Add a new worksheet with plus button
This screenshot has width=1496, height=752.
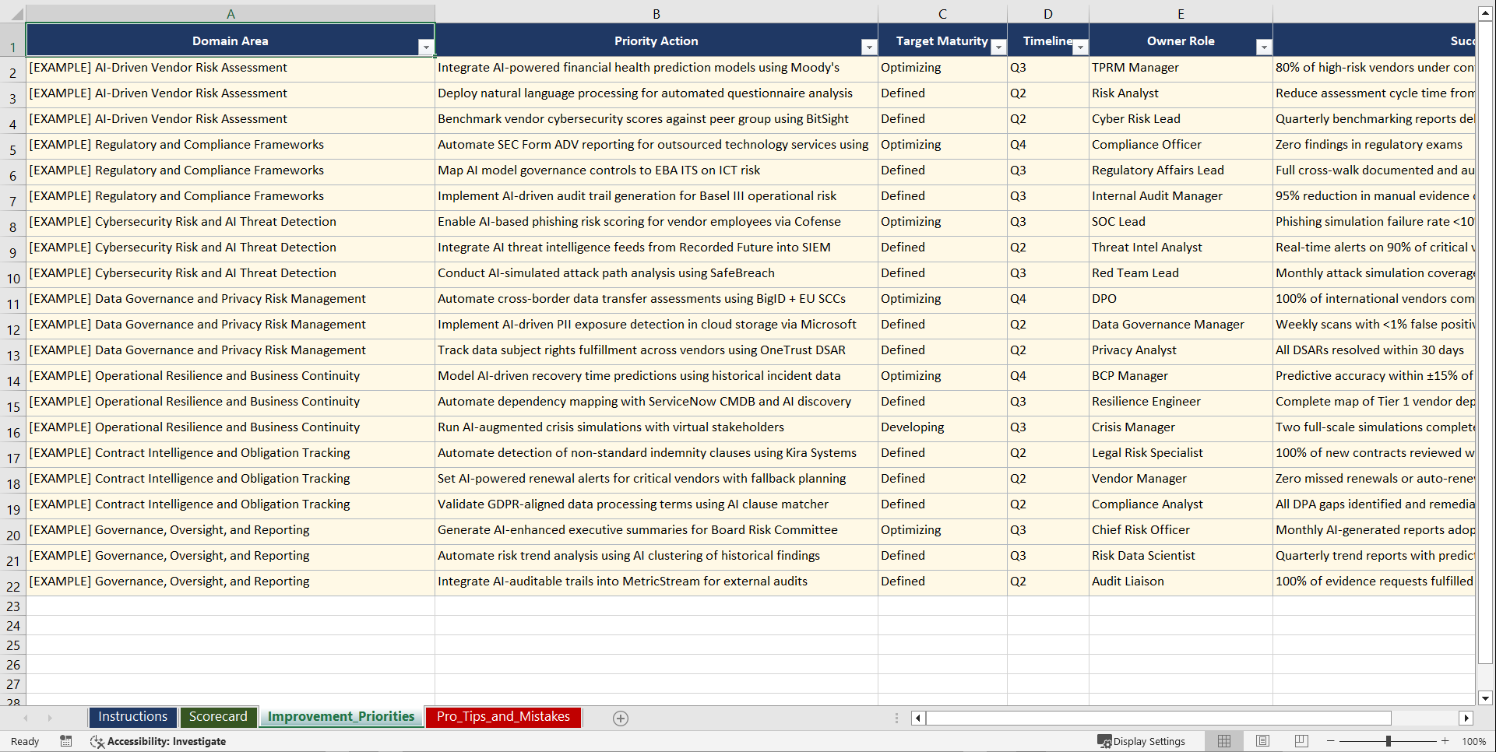[621, 718]
